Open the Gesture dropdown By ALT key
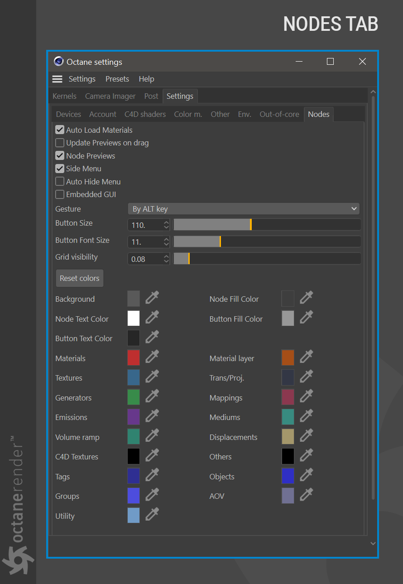This screenshot has width=403, height=584. (244, 209)
